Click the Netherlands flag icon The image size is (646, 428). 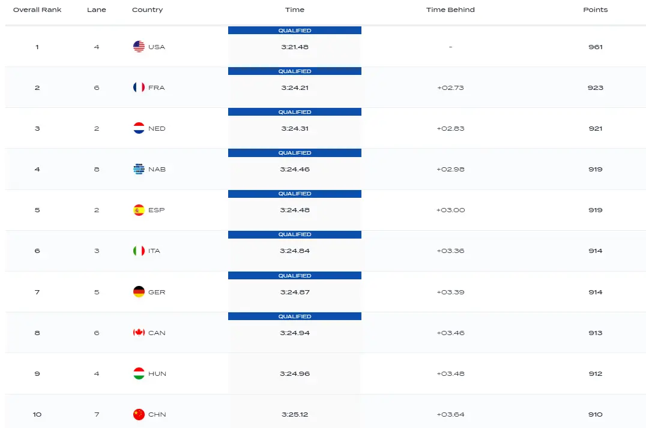pos(139,128)
